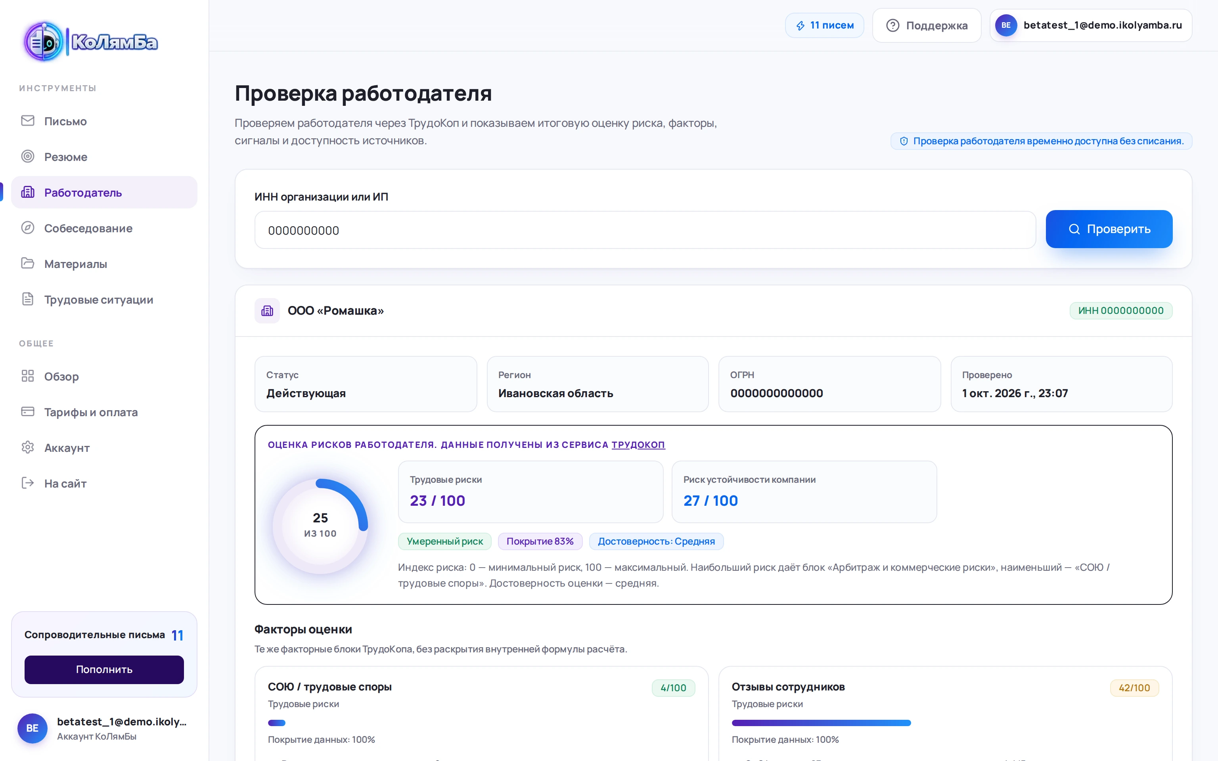Click the 4/100 score badge
1218x761 pixels.
[673, 688]
